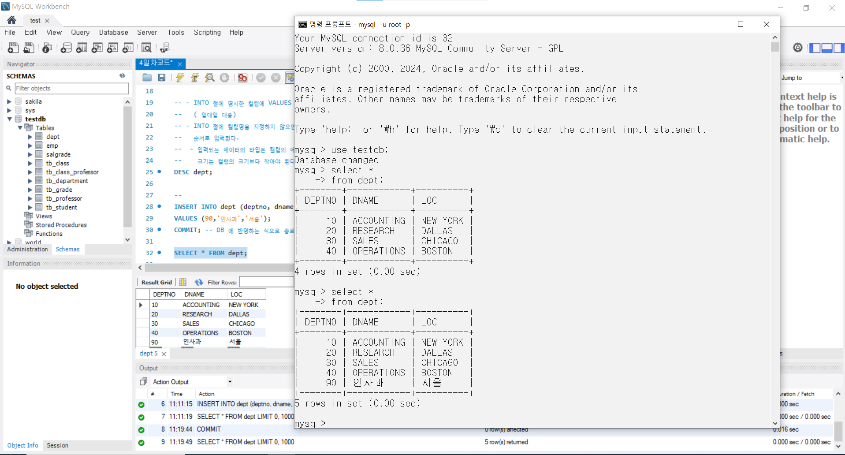Execute script lightning bolt icon
This screenshot has height=455, width=845.
(180, 78)
